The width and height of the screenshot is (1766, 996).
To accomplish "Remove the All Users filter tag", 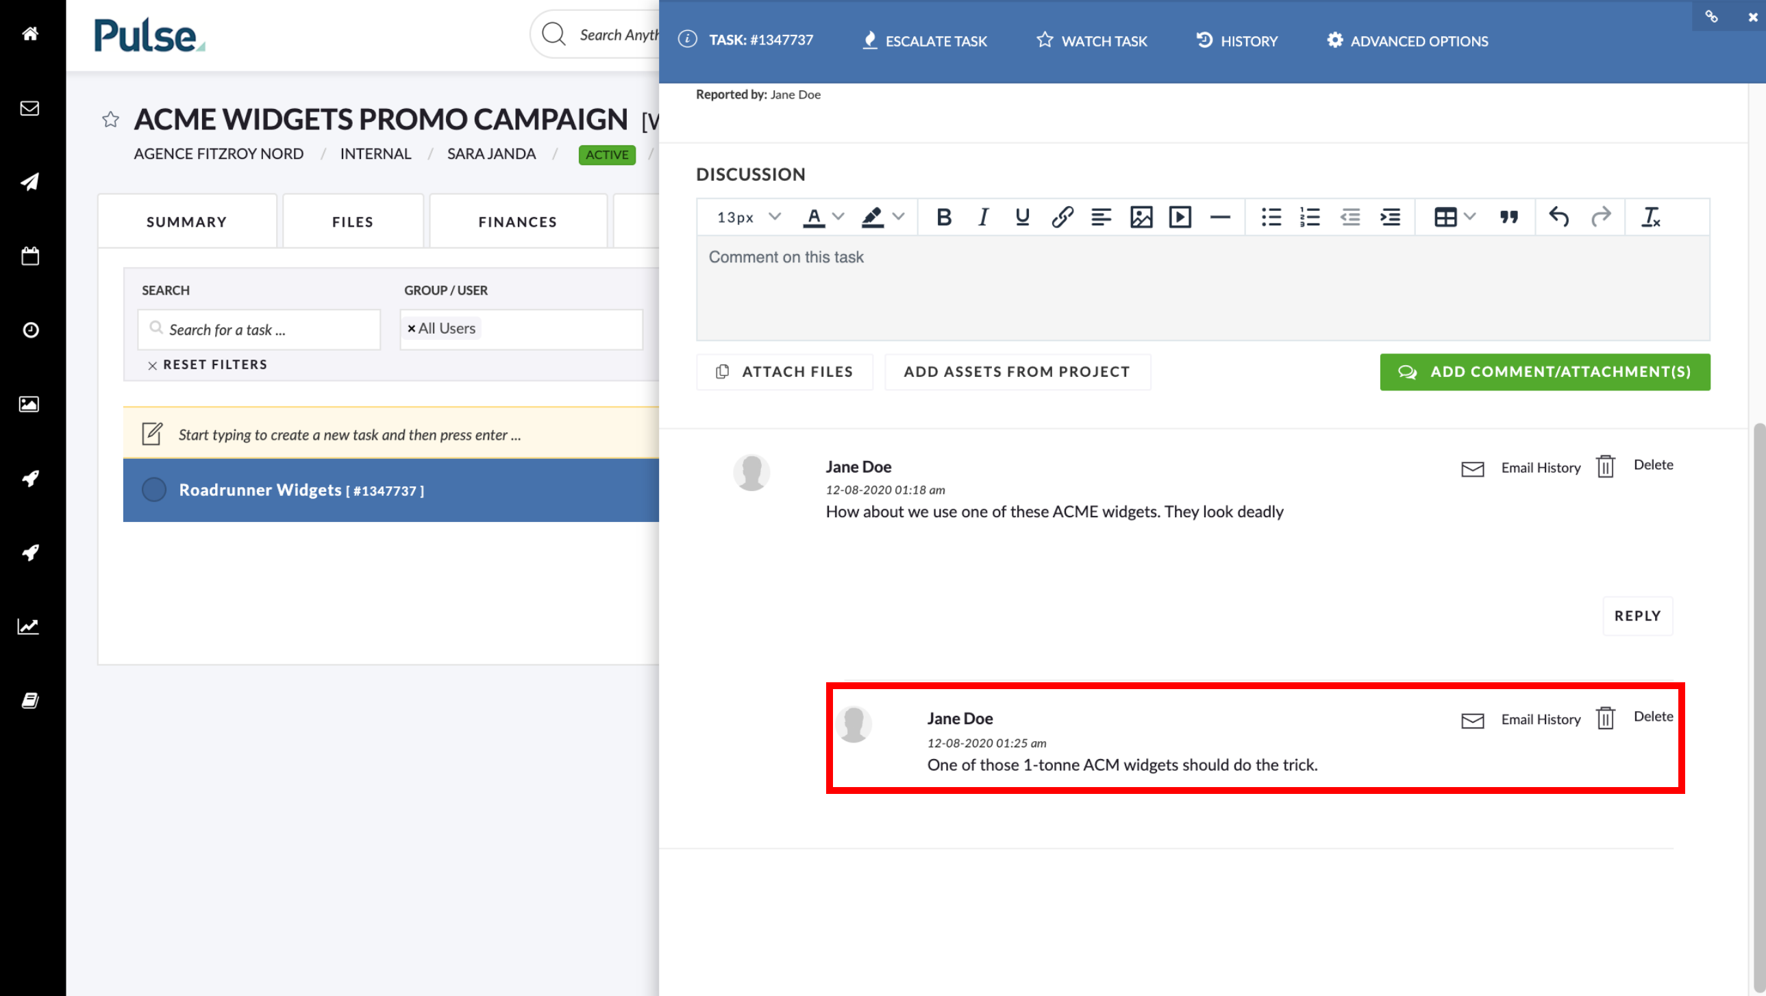I will tap(411, 329).
